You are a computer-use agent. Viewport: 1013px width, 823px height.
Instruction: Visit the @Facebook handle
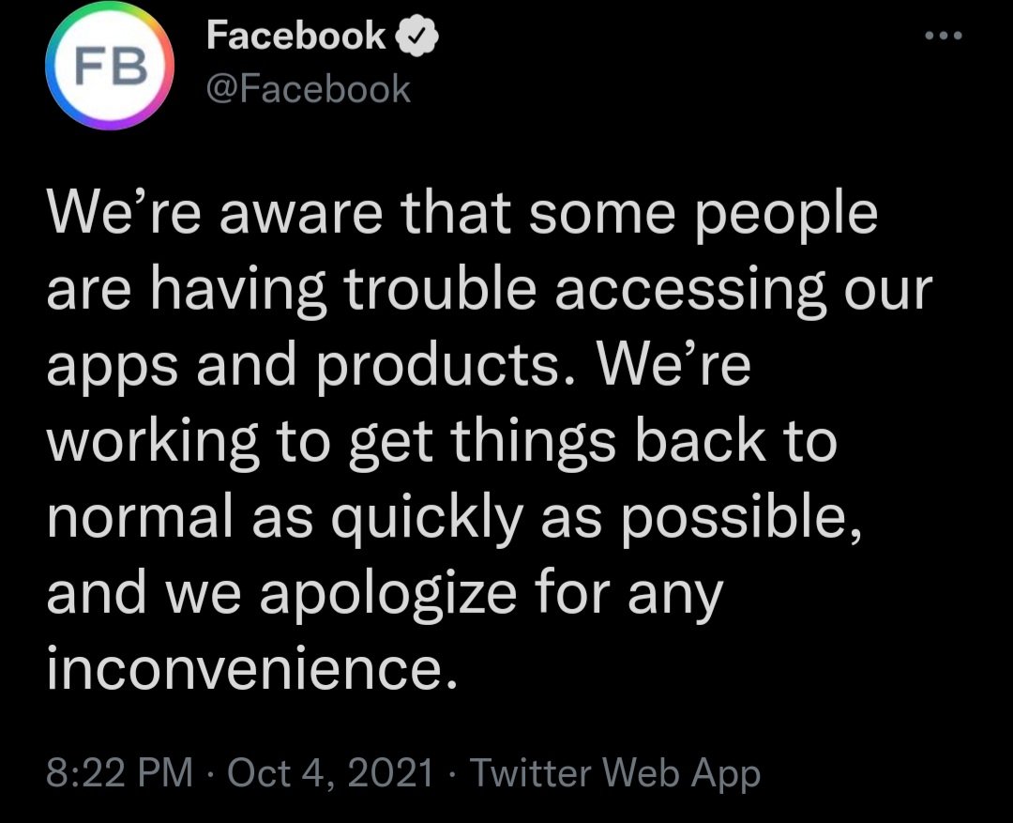click(309, 89)
